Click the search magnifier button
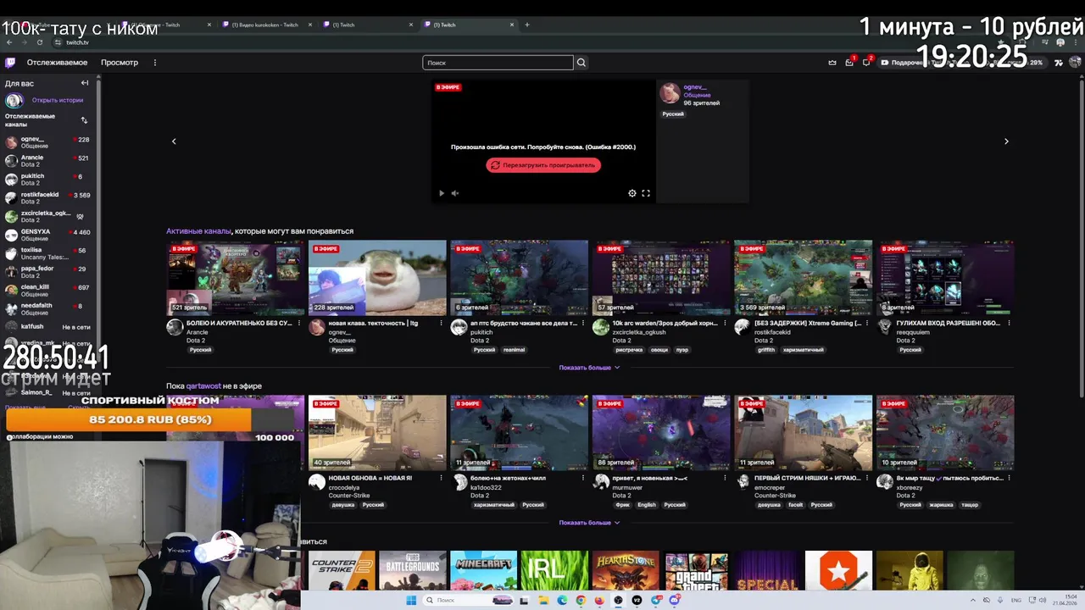 click(x=581, y=63)
